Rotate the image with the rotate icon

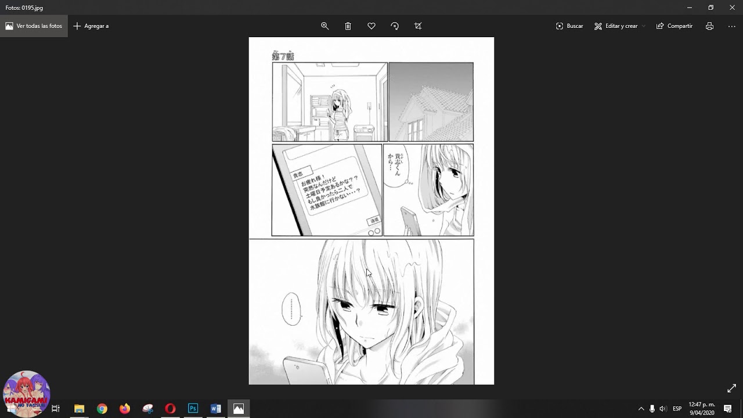pyautogui.click(x=395, y=26)
